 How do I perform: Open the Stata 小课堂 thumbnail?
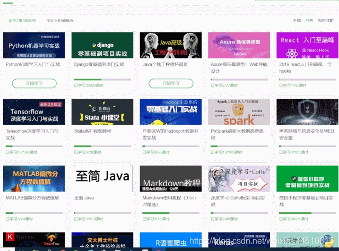point(102,112)
